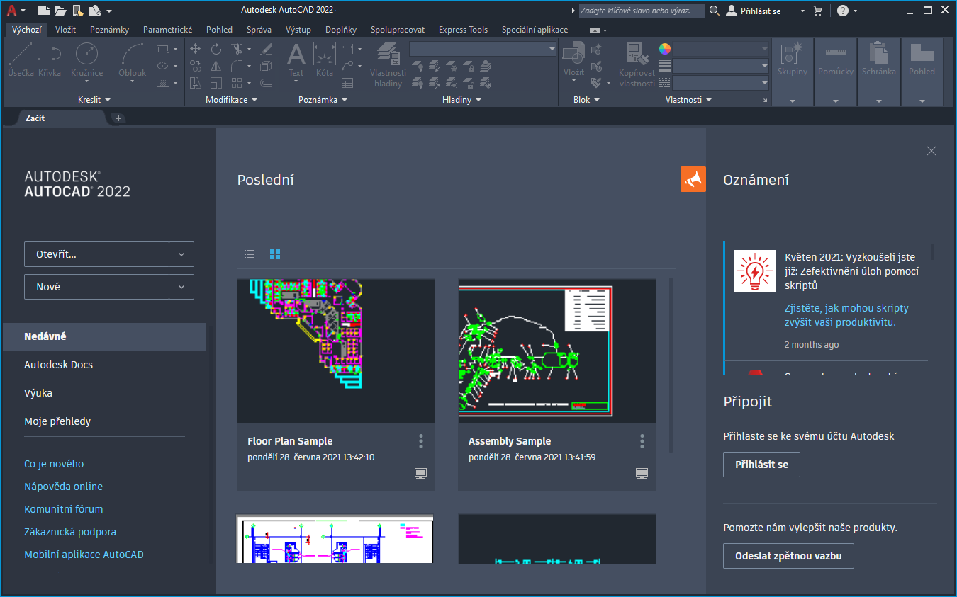Image resolution: width=957 pixels, height=597 pixels.
Task: Open Vlastnosti hladiny layer properties
Action: 388,65
